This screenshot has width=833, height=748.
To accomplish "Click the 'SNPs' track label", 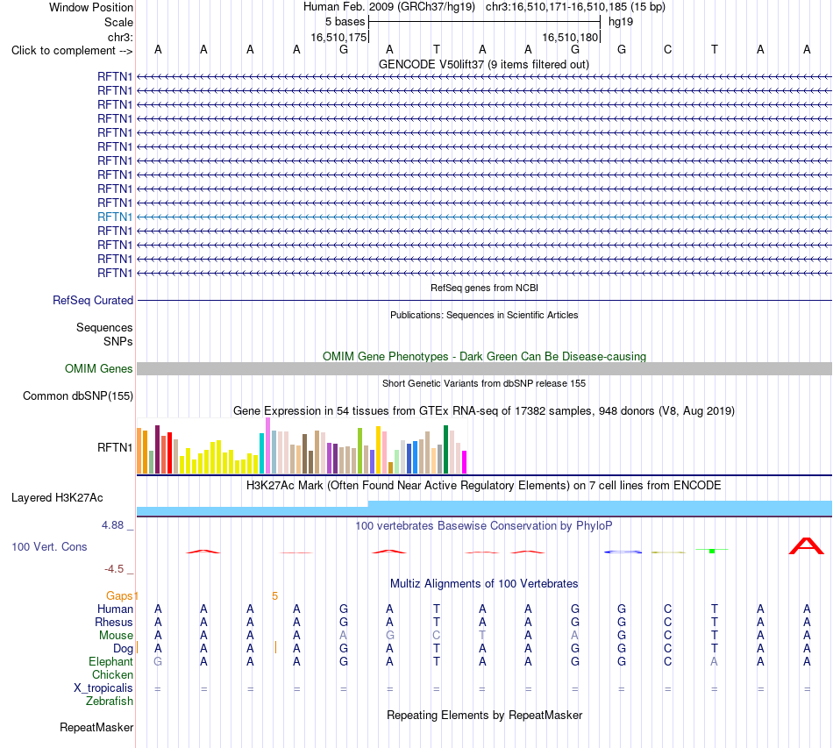I will 118,342.
